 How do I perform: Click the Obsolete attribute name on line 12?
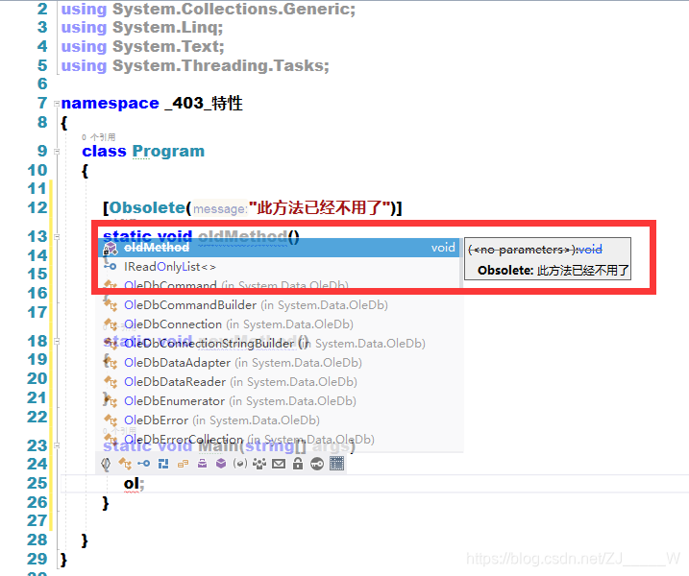[x=147, y=207]
